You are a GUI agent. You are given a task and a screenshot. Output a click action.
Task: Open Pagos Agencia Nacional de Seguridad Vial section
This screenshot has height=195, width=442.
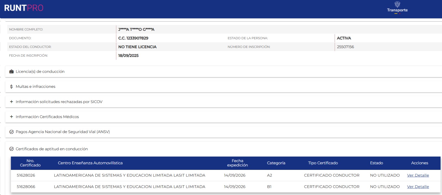tap(223, 132)
